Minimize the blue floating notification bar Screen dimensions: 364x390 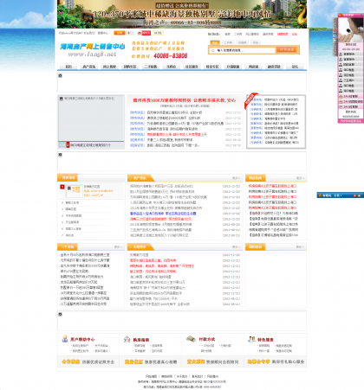tap(354, 195)
